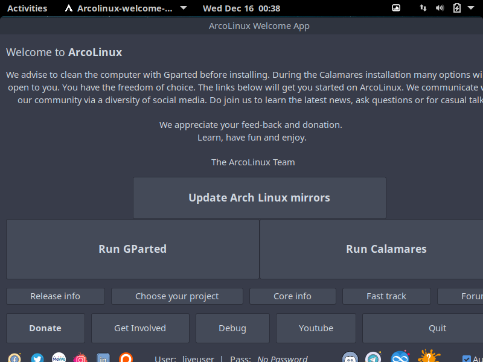Viewport: 483px width, 362px height.
Task: Click Choose your project
Action: tap(177, 296)
